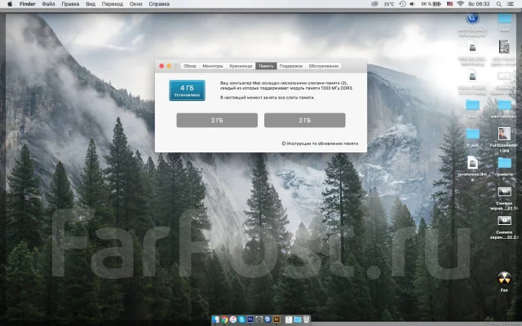Open the Downloads folder in the Dock
Image resolution: width=522 pixels, height=326 pixels.
point(298,319)
